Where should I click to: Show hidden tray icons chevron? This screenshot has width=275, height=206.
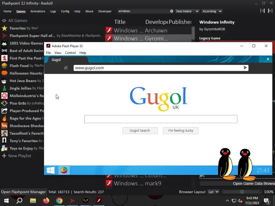(227, 201)
